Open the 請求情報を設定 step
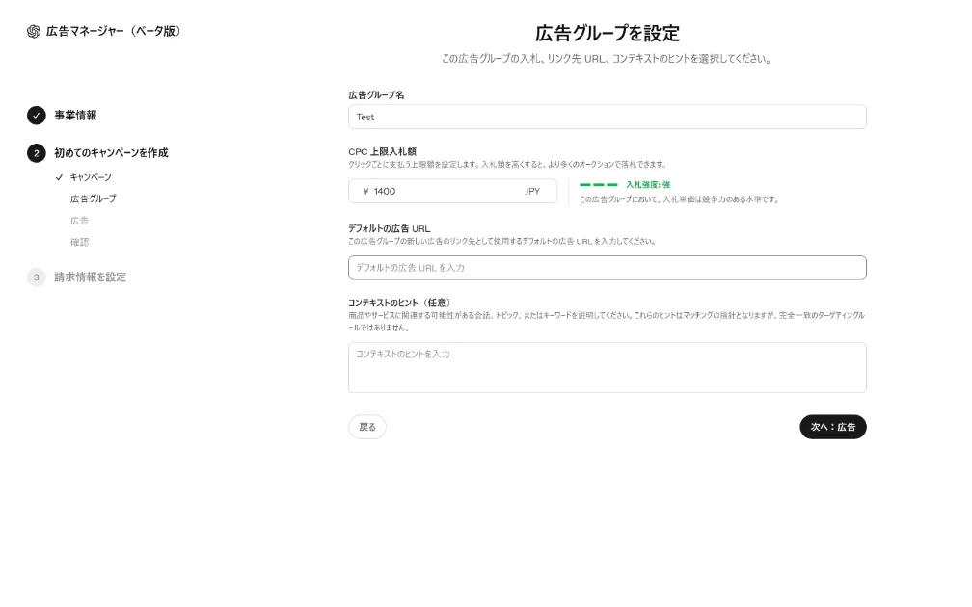972x607 pixels. (x=90, y=277)
